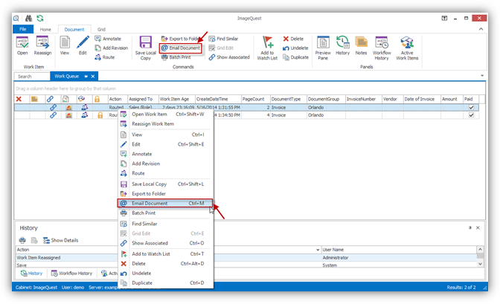Switch to History bottom tab

point(31,274)
